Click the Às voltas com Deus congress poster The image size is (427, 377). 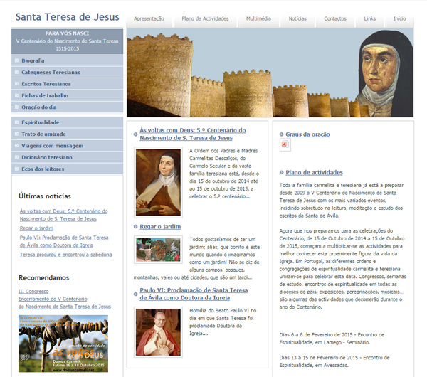pos(63,344)
